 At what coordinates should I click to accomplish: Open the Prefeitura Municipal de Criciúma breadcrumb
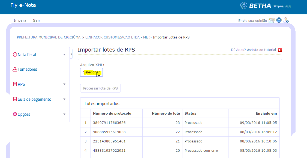[49, 37]
